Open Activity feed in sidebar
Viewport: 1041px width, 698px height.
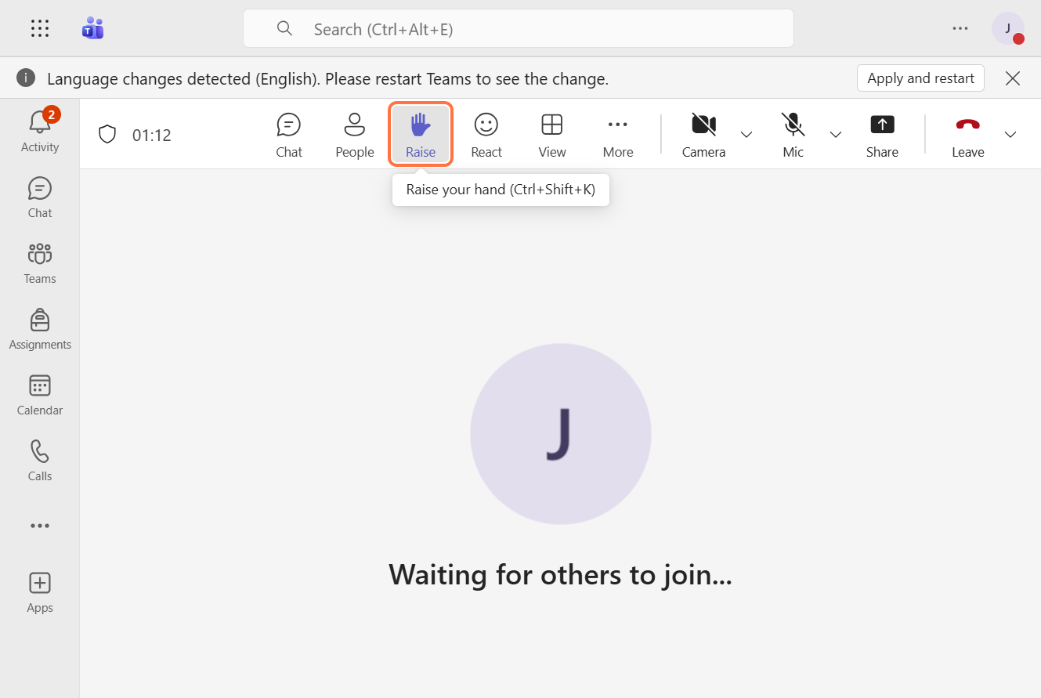tap(40, 130)
